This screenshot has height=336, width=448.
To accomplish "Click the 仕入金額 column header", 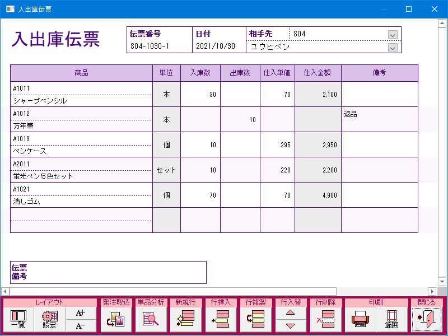I will click(x=318, y=73).
